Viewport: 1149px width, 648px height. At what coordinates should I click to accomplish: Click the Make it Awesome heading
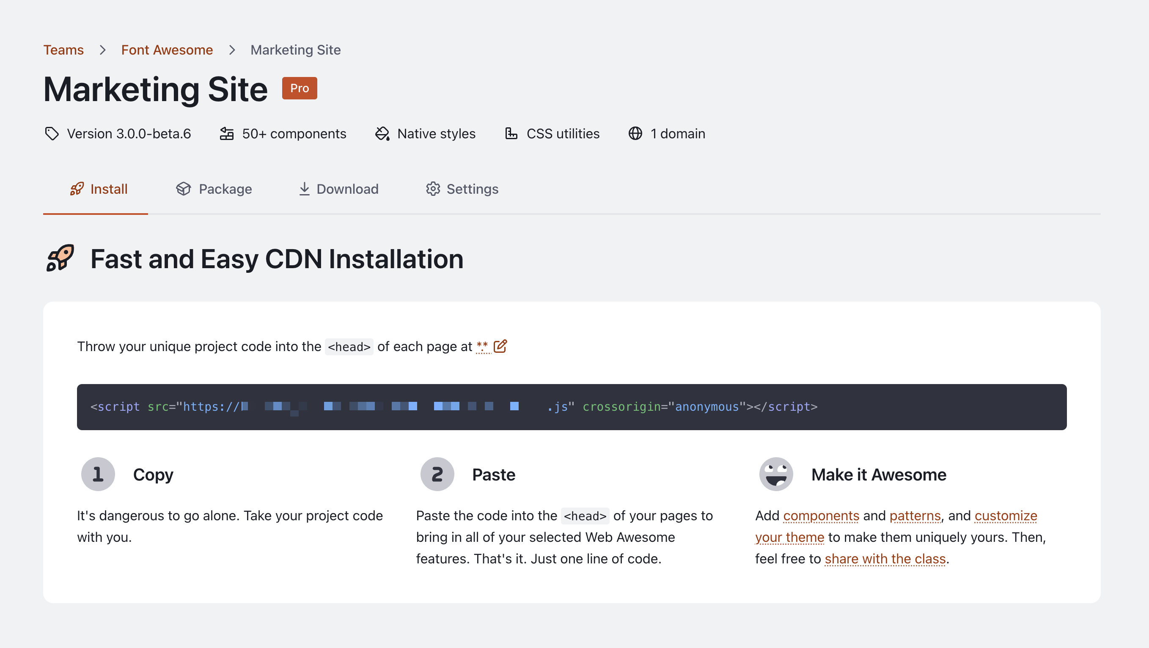coord(878,475)
